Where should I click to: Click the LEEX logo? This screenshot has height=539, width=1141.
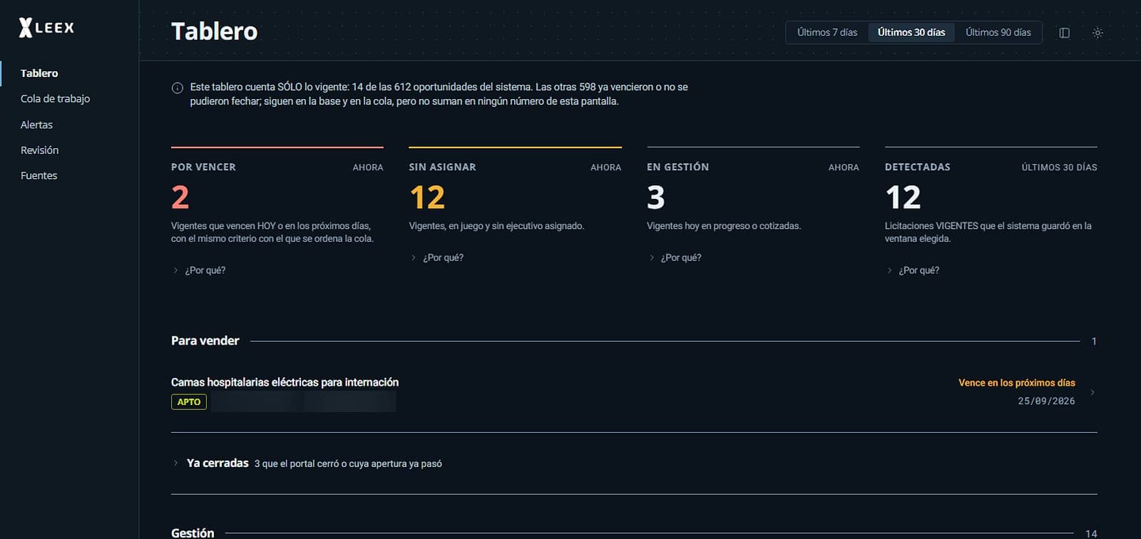[46, 28]
